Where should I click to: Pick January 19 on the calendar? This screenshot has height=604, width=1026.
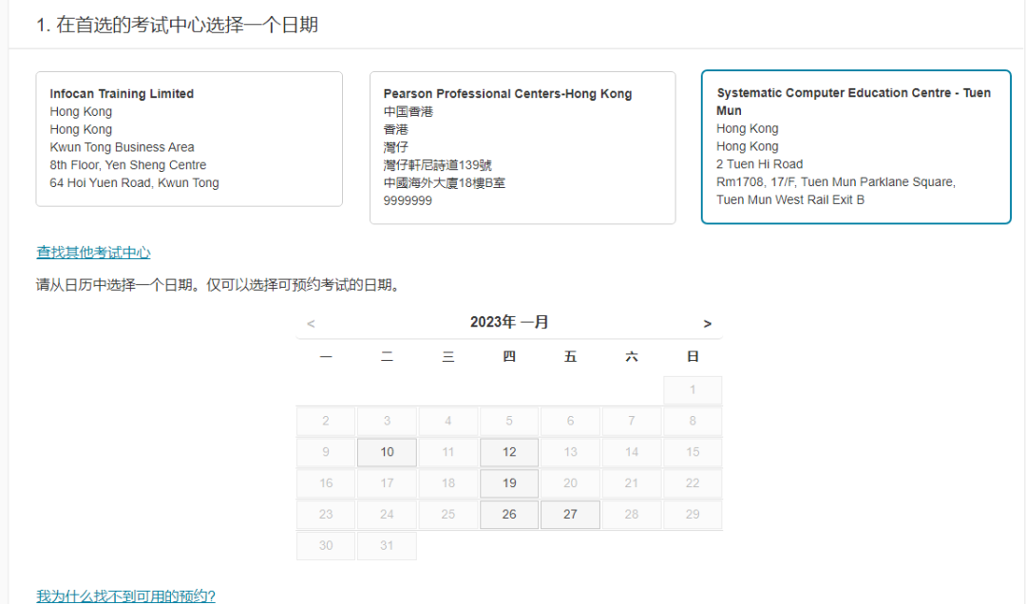click(509, 483)
